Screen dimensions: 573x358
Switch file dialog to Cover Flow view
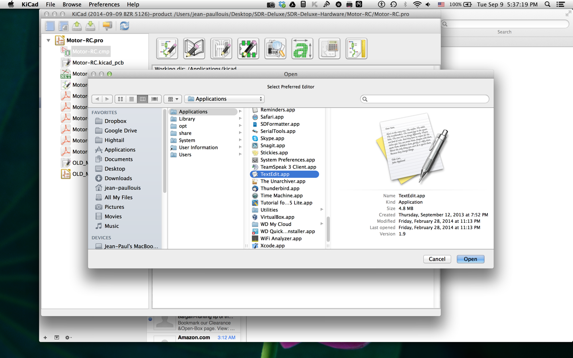pyautogui.click(x=154, y=99)
